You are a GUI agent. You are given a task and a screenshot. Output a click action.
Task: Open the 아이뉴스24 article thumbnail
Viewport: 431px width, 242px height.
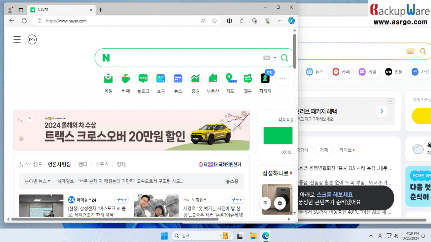click(x=41, y=206)
